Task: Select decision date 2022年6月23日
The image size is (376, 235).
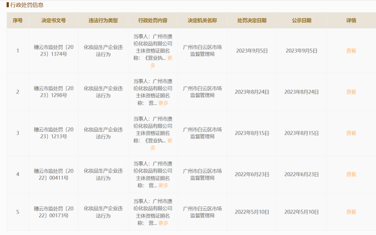Action: (x=252, y=174)
